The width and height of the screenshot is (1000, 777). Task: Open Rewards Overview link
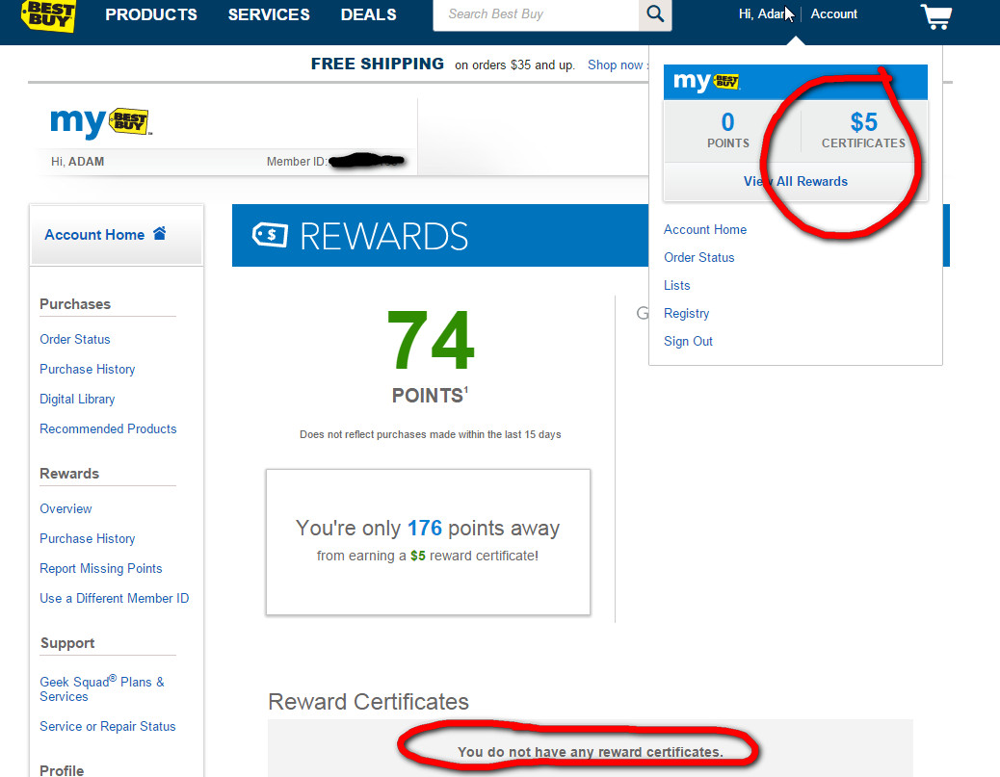click(x=66, y=509)
